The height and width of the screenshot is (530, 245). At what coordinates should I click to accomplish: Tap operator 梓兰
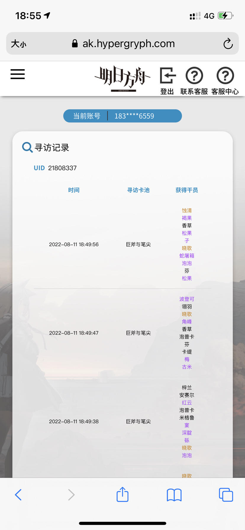point(187,387)
